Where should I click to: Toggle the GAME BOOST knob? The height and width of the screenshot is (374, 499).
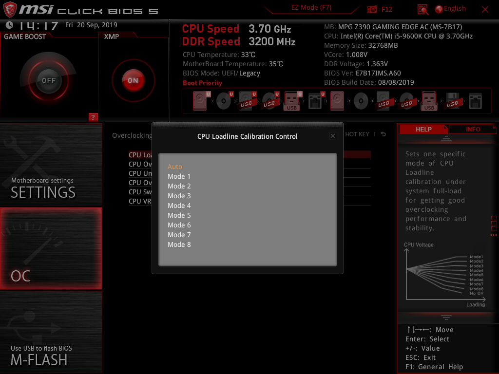click(48, 80)
